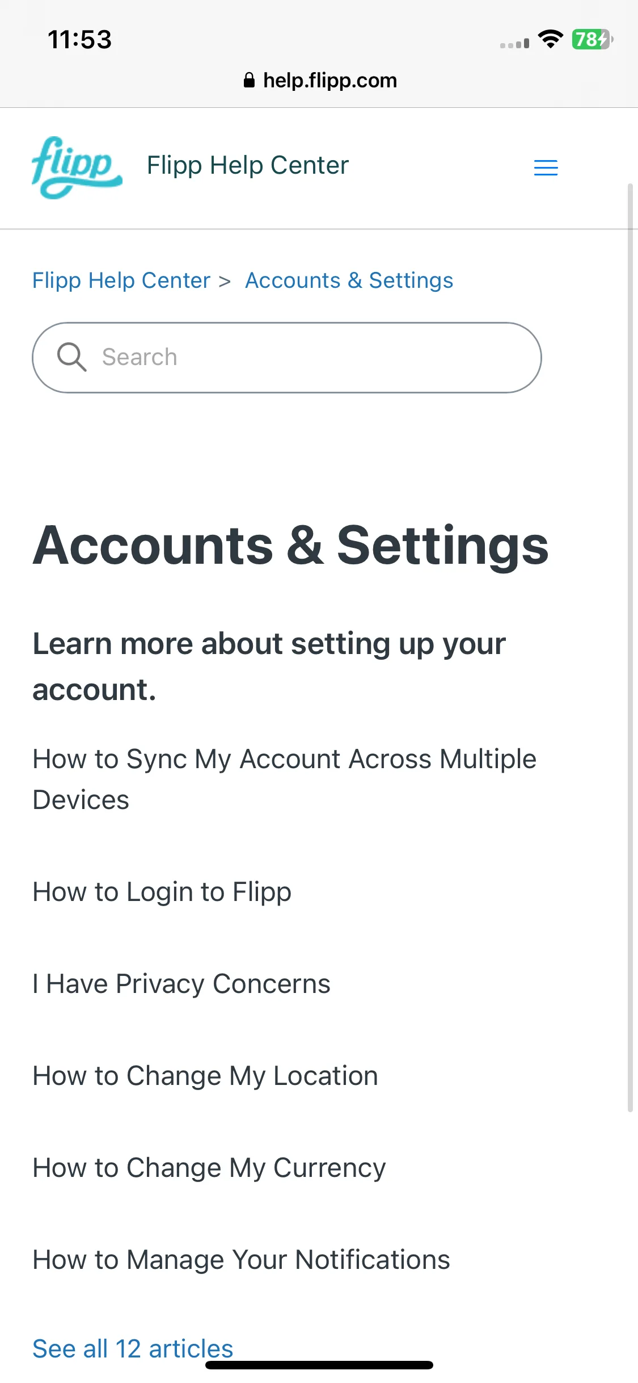Tap the Flipp logo

(77, 167)
